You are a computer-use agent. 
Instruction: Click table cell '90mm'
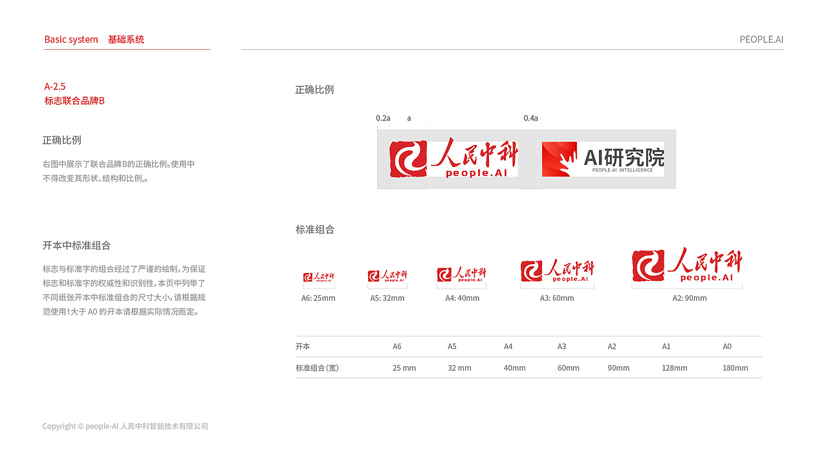pyautogui.click(x=618, y=368)
